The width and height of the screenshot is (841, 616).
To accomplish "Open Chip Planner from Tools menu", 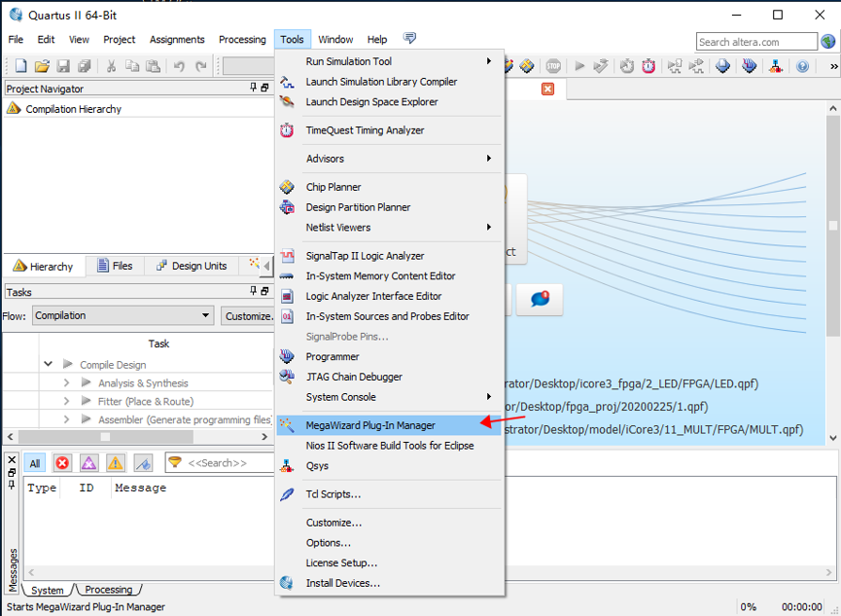I will (x=333, y=187).
